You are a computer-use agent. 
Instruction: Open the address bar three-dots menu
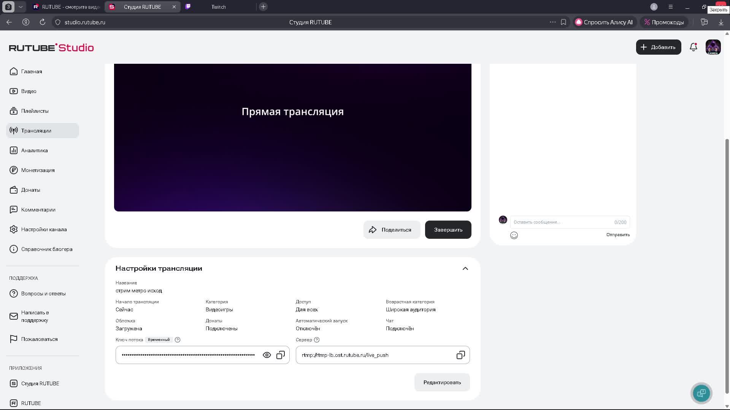click(552, 22)
